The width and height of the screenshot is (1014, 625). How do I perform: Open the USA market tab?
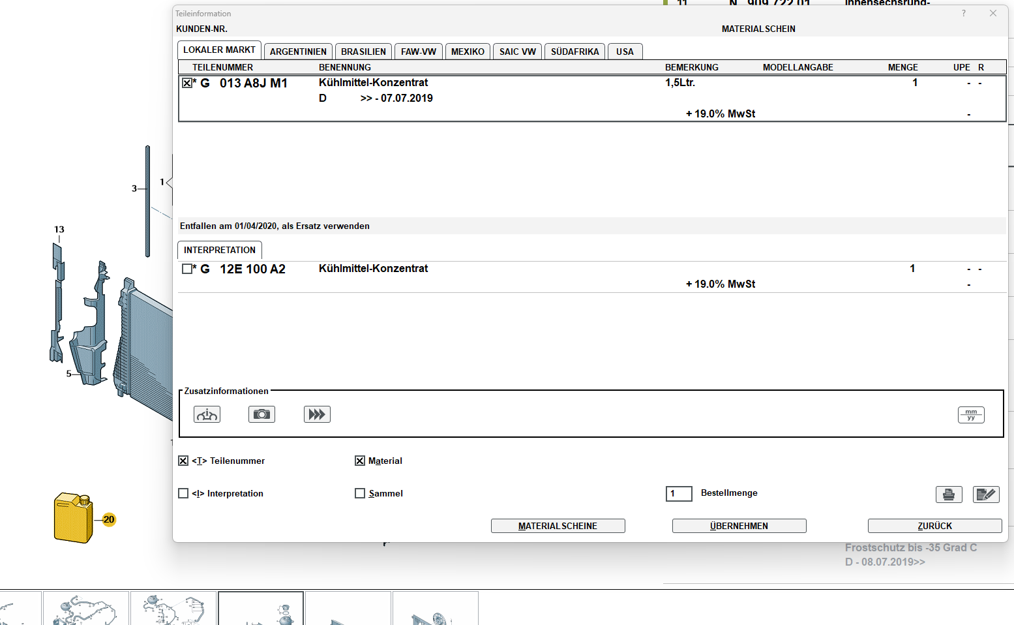625,52
